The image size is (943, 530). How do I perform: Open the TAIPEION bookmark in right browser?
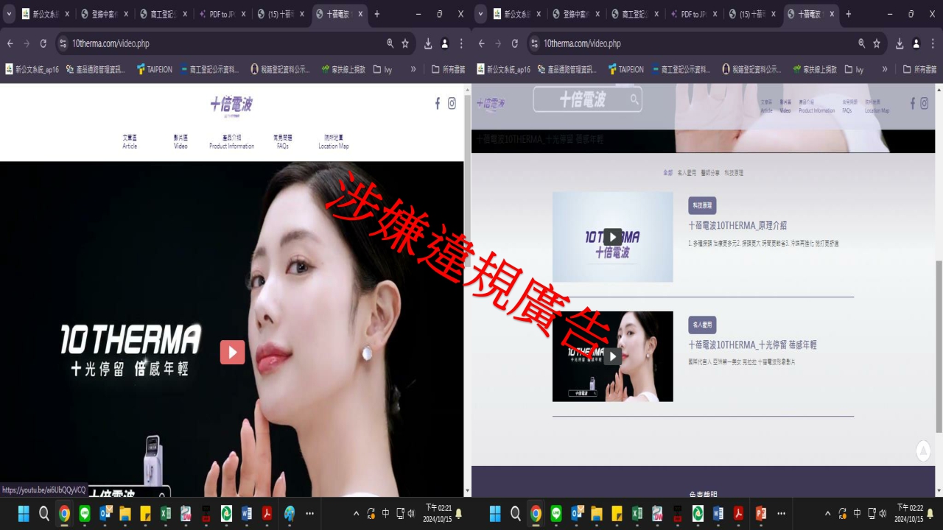[x=625, y=69]
